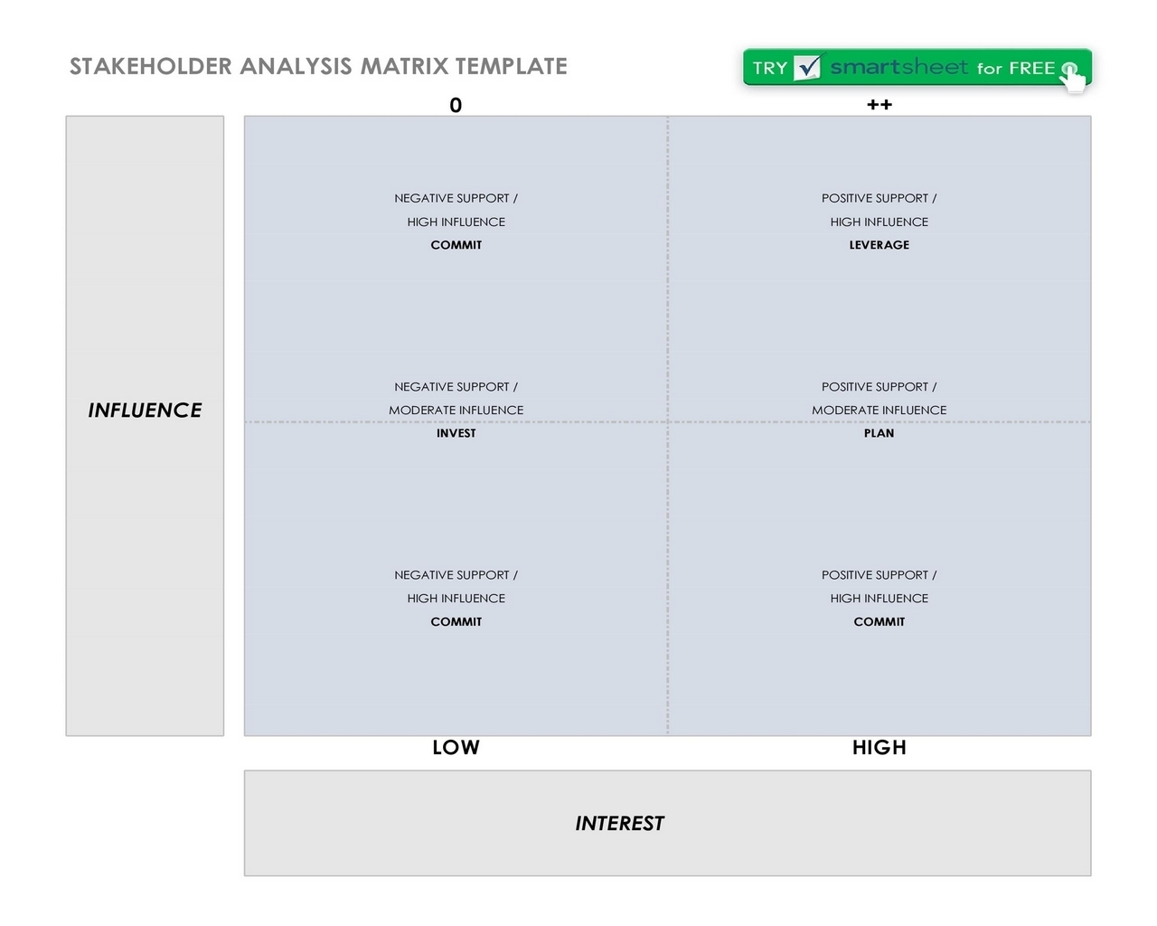Image resolution: width=1157 pixels, height=926 pixels.
Task: Click the hand cursor icon on banner
Action: point(1071,76)
